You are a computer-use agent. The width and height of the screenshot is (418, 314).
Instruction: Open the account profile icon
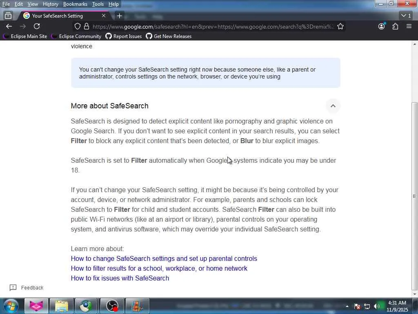click(382, 26)
